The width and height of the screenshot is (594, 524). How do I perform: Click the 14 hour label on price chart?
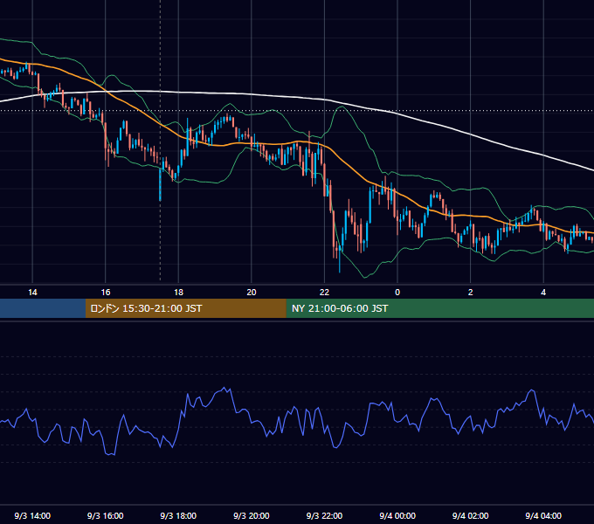32,293
